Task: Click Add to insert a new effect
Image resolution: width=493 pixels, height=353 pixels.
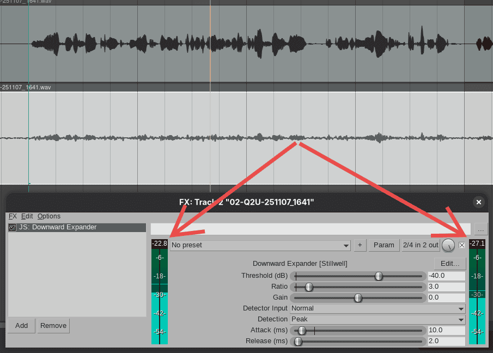Action: point(21,325)
